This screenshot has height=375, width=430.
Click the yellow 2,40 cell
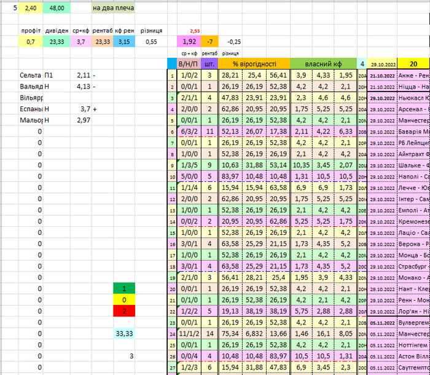(x=31, y=8)
